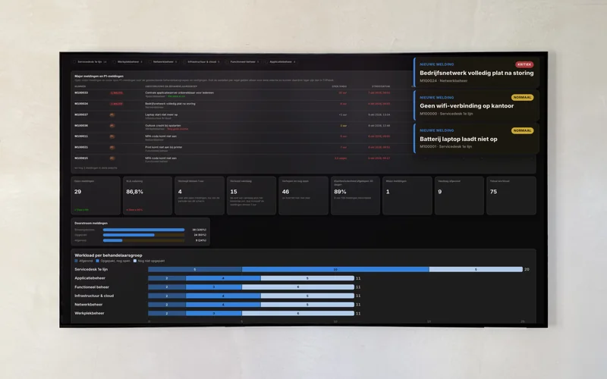The image size is (607, 379).
Task: Select incident number M100033
Action: pyautogui.click(x=81, y=92)
